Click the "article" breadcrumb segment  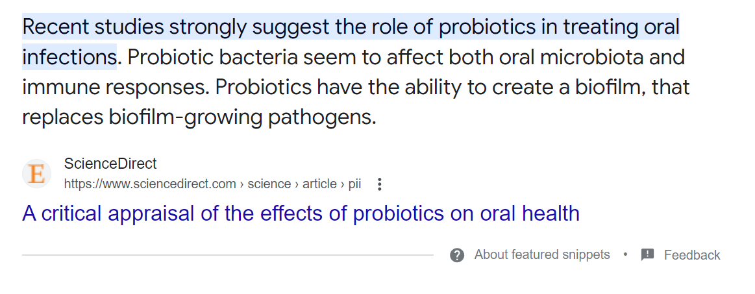(x=319, y=184)
